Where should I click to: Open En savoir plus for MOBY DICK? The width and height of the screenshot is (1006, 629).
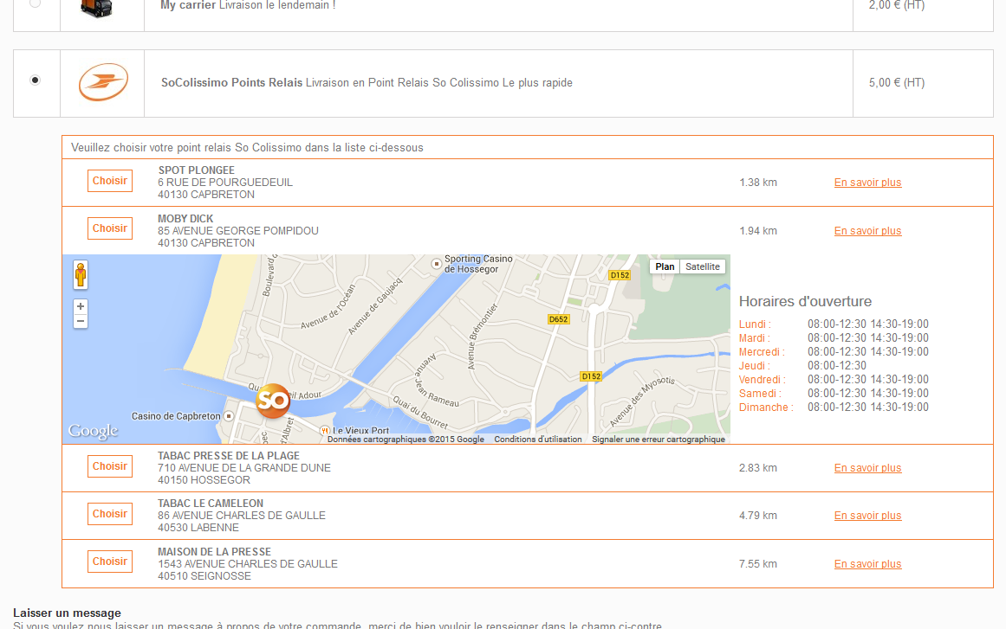(x=867, y=231)
